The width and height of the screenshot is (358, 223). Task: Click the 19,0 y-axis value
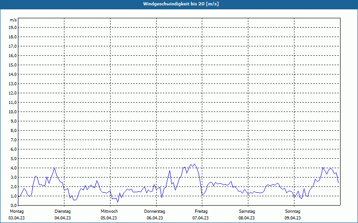point(13,28)
